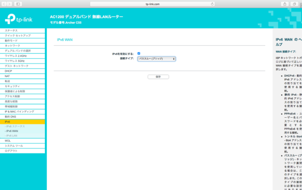Select 動作モード in the sidebar
The image size is (302, 190).
pyautogui.click(x=22, y=41)
